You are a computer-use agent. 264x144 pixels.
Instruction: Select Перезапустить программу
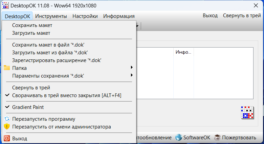[x=69, y=119]
